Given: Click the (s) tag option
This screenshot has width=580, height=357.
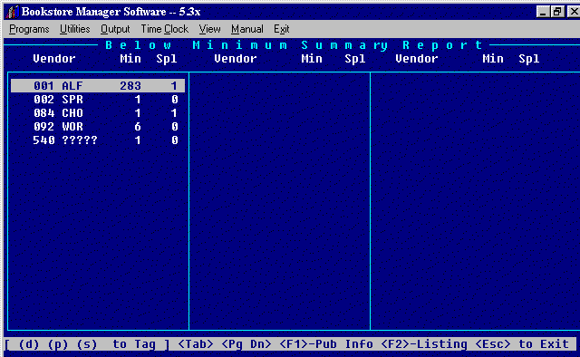Looking at the screenshot, I should [x=87, y=344].
